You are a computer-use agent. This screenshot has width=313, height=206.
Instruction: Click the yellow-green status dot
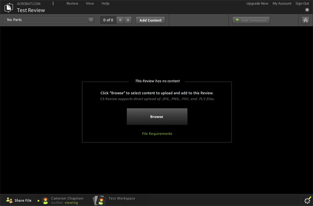38,200
